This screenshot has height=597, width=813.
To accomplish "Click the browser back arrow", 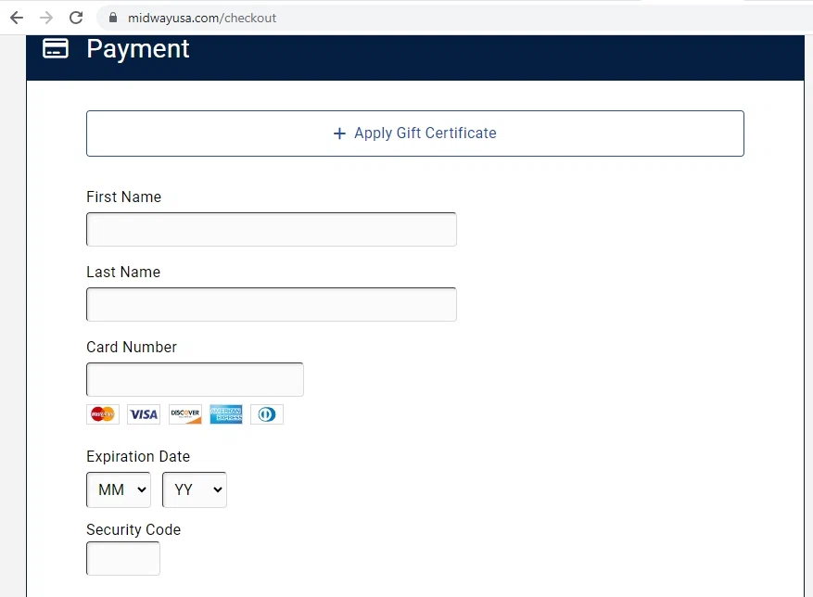I will point(16,18).
